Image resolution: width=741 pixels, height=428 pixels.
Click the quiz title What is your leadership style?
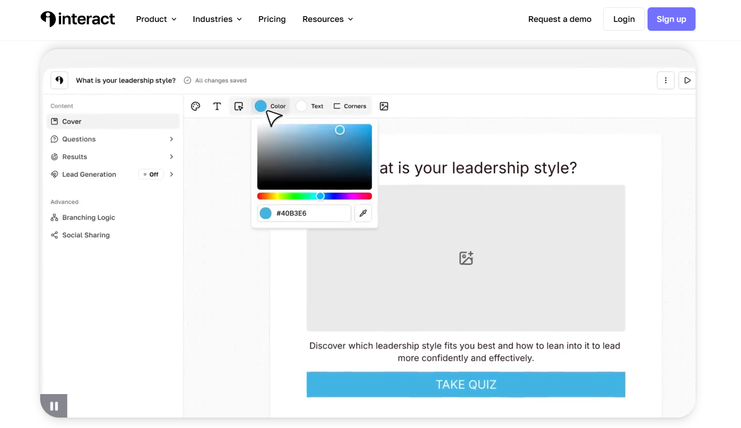(126, 80)
